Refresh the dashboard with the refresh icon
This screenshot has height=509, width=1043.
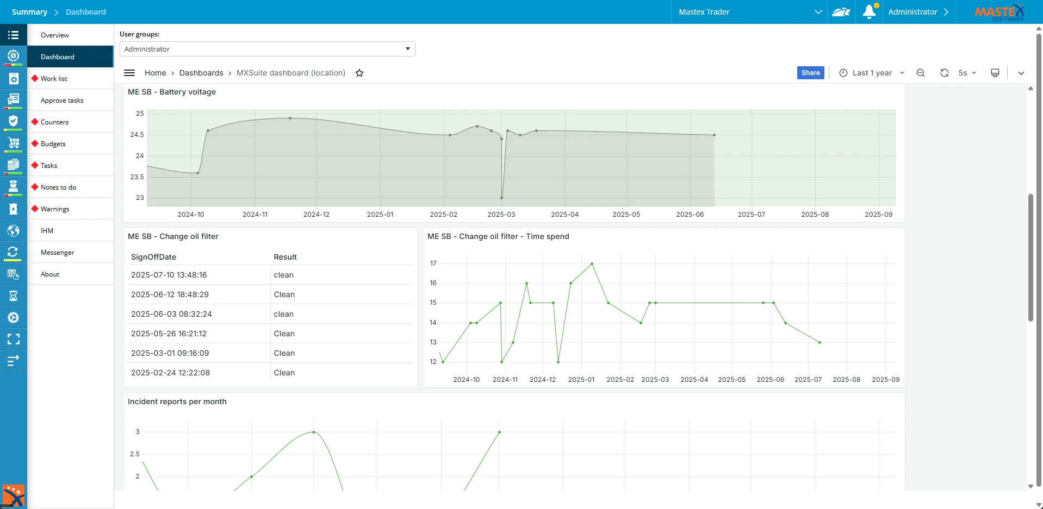[x=945, y=73]
